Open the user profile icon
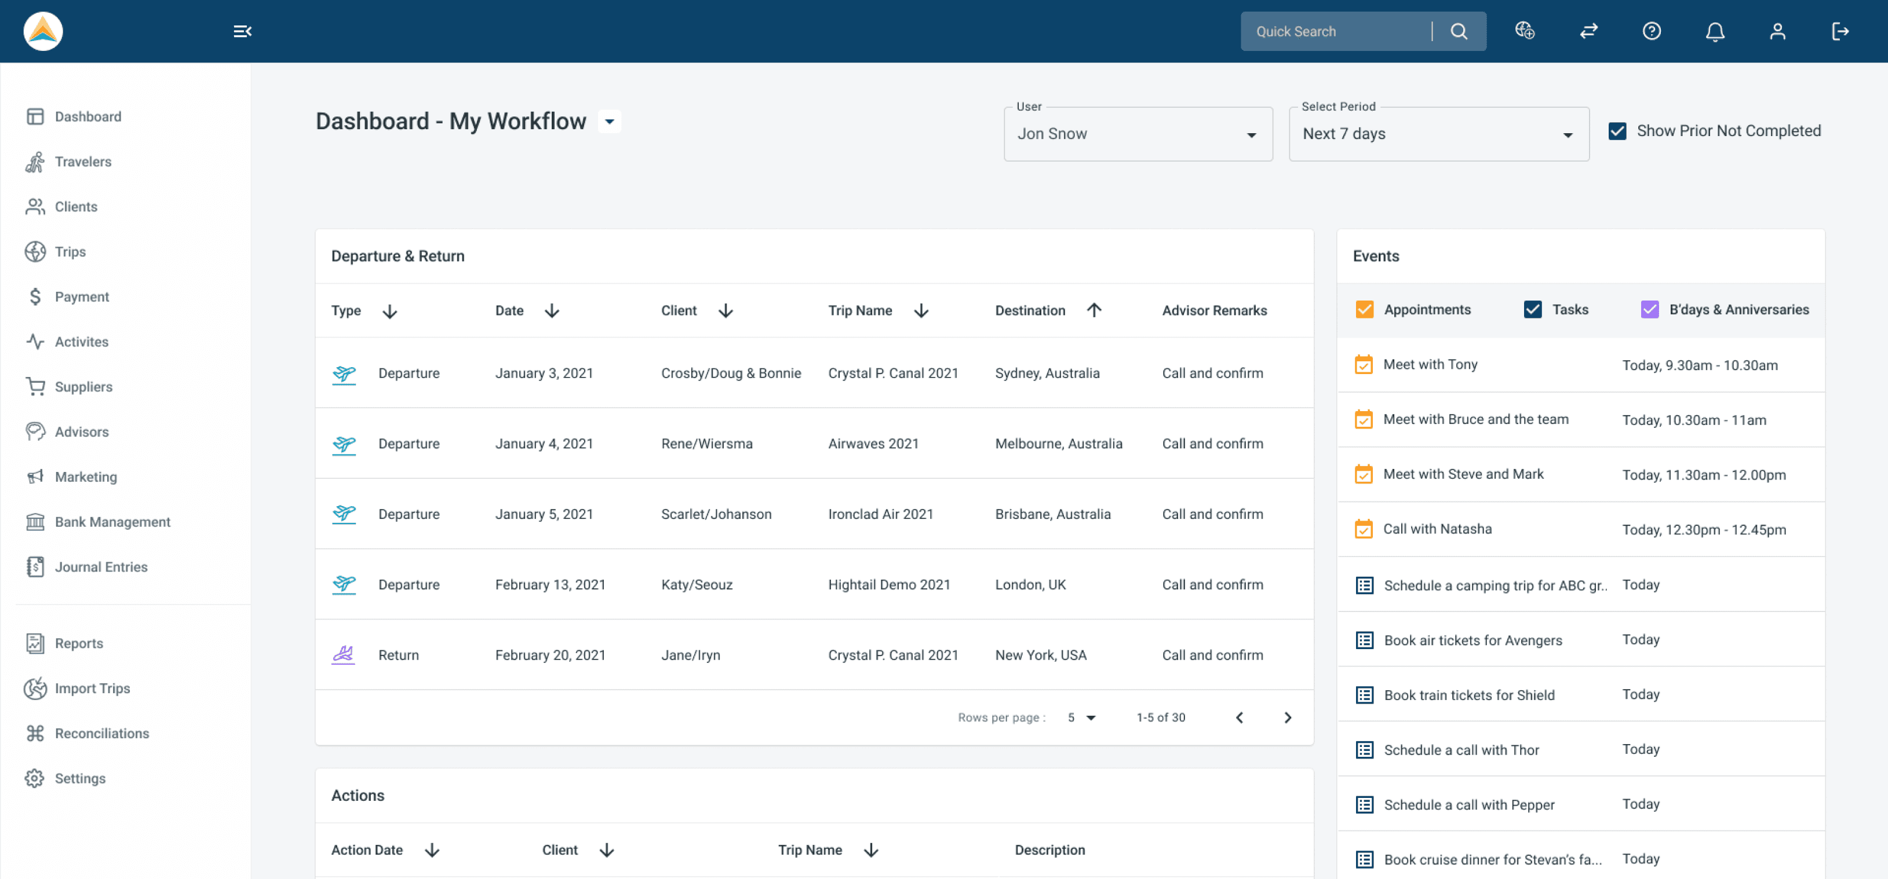The image size is (1888, 879). tap(1777, 31)
